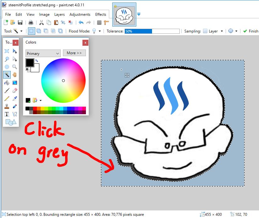This screenshot has height=218, width=259.
Task: Toggle the pixel grid icon
Action: click(99, 22)
